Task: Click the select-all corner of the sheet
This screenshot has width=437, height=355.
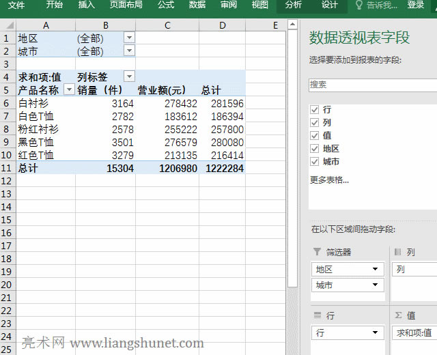Action: click(8, 26)
